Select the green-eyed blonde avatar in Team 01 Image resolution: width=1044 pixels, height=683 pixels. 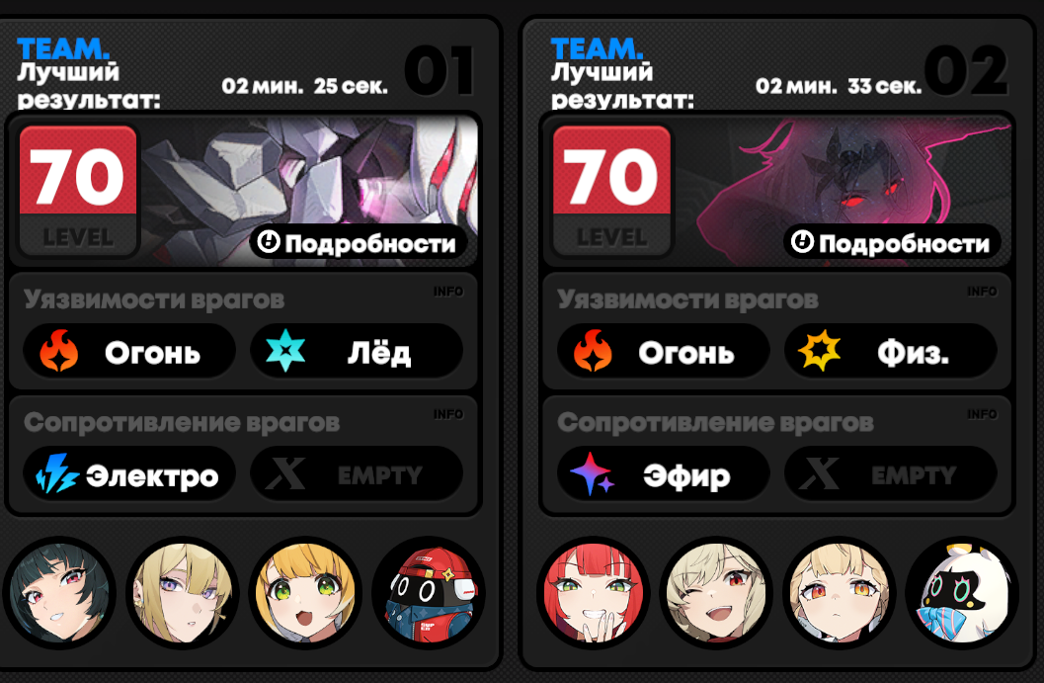tap(305, 592)
